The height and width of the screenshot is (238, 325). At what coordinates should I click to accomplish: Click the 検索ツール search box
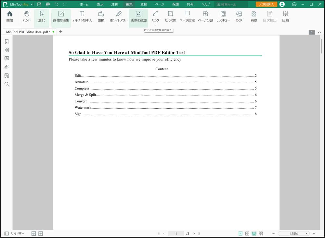tap(231, 4)
